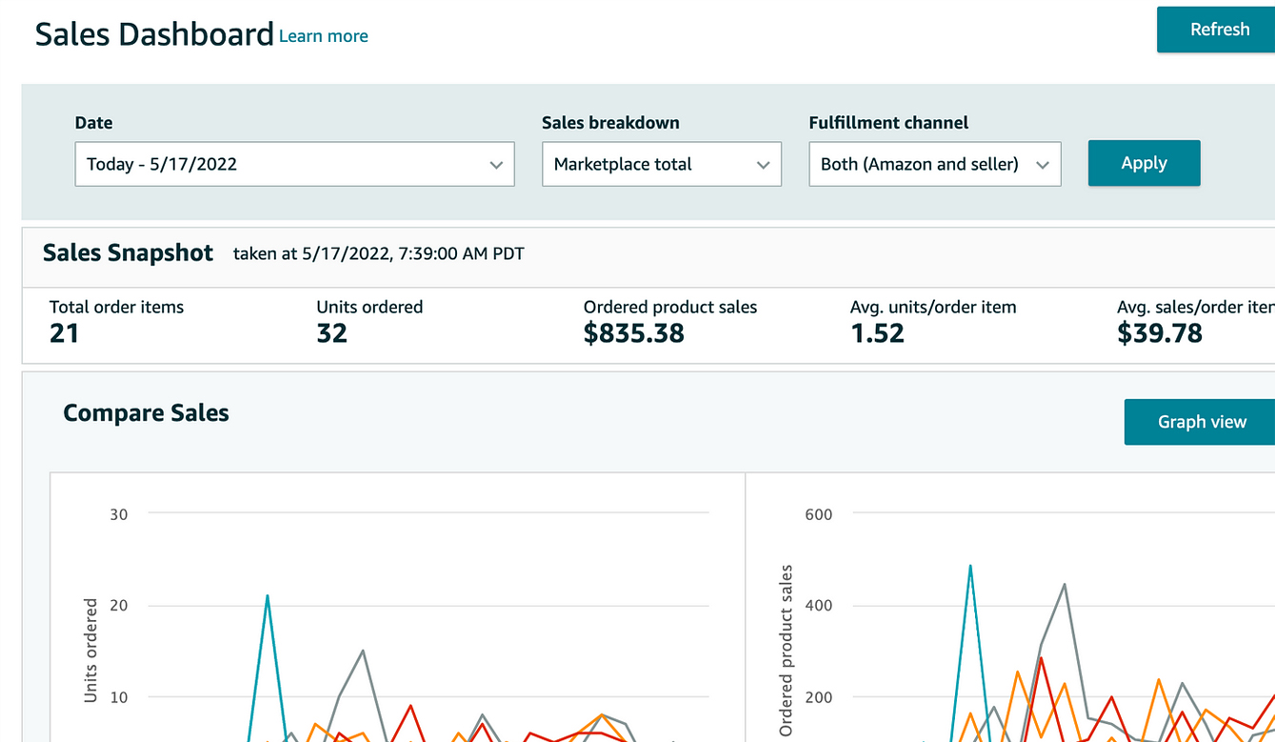The height and width of the screenshot is (742, 1275).
Task: Click the Ordered product sales $835.38 figure
Action: coord(633,333)
